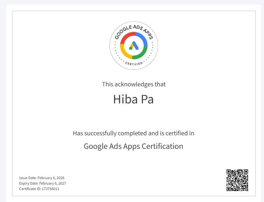Click the blue bar of the Google Ads logo
The width and height of the screenshot is (264, 202).
coord(135,45)
